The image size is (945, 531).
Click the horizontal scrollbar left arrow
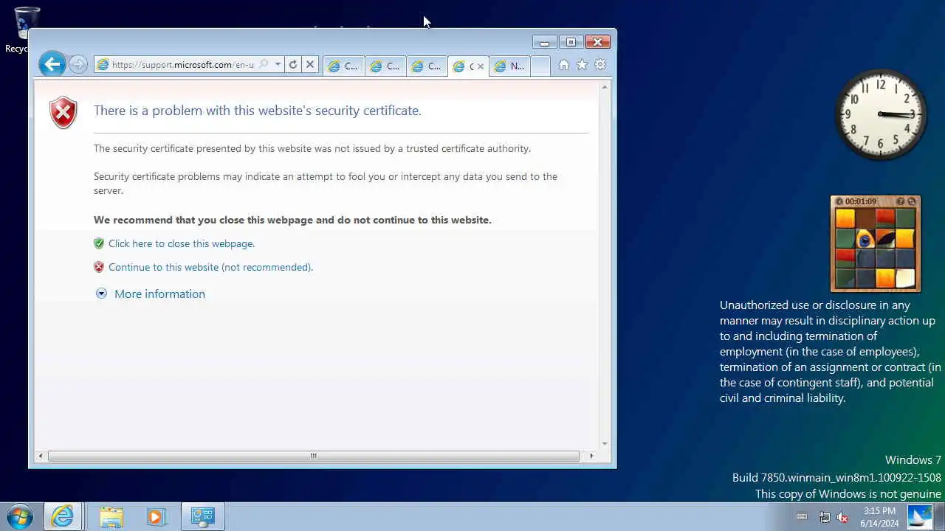coord(41,456)
